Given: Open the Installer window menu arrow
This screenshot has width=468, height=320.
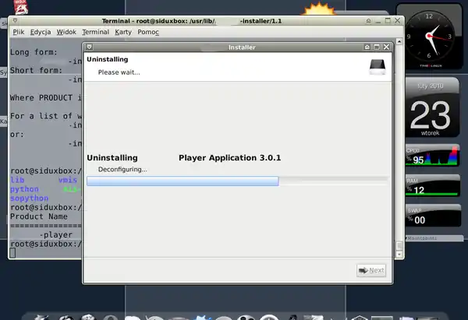Looking at the screenshot, I should pyautogui.click(x=90, y=47).
